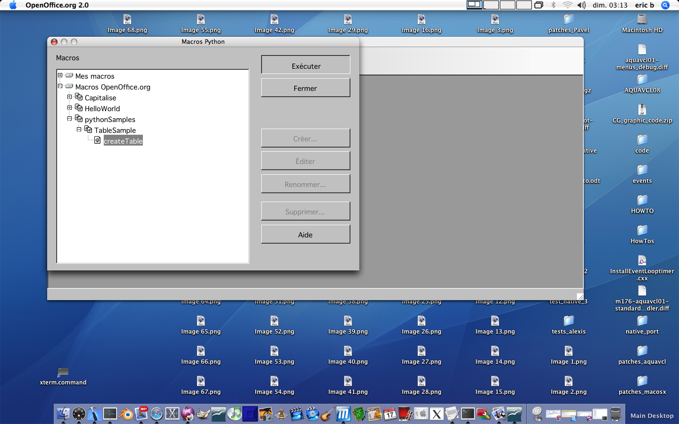Image resolution: width=679 pixels, height=424 pixels.
Task: Click the Aide button
Action: click(x=306, y=235)
